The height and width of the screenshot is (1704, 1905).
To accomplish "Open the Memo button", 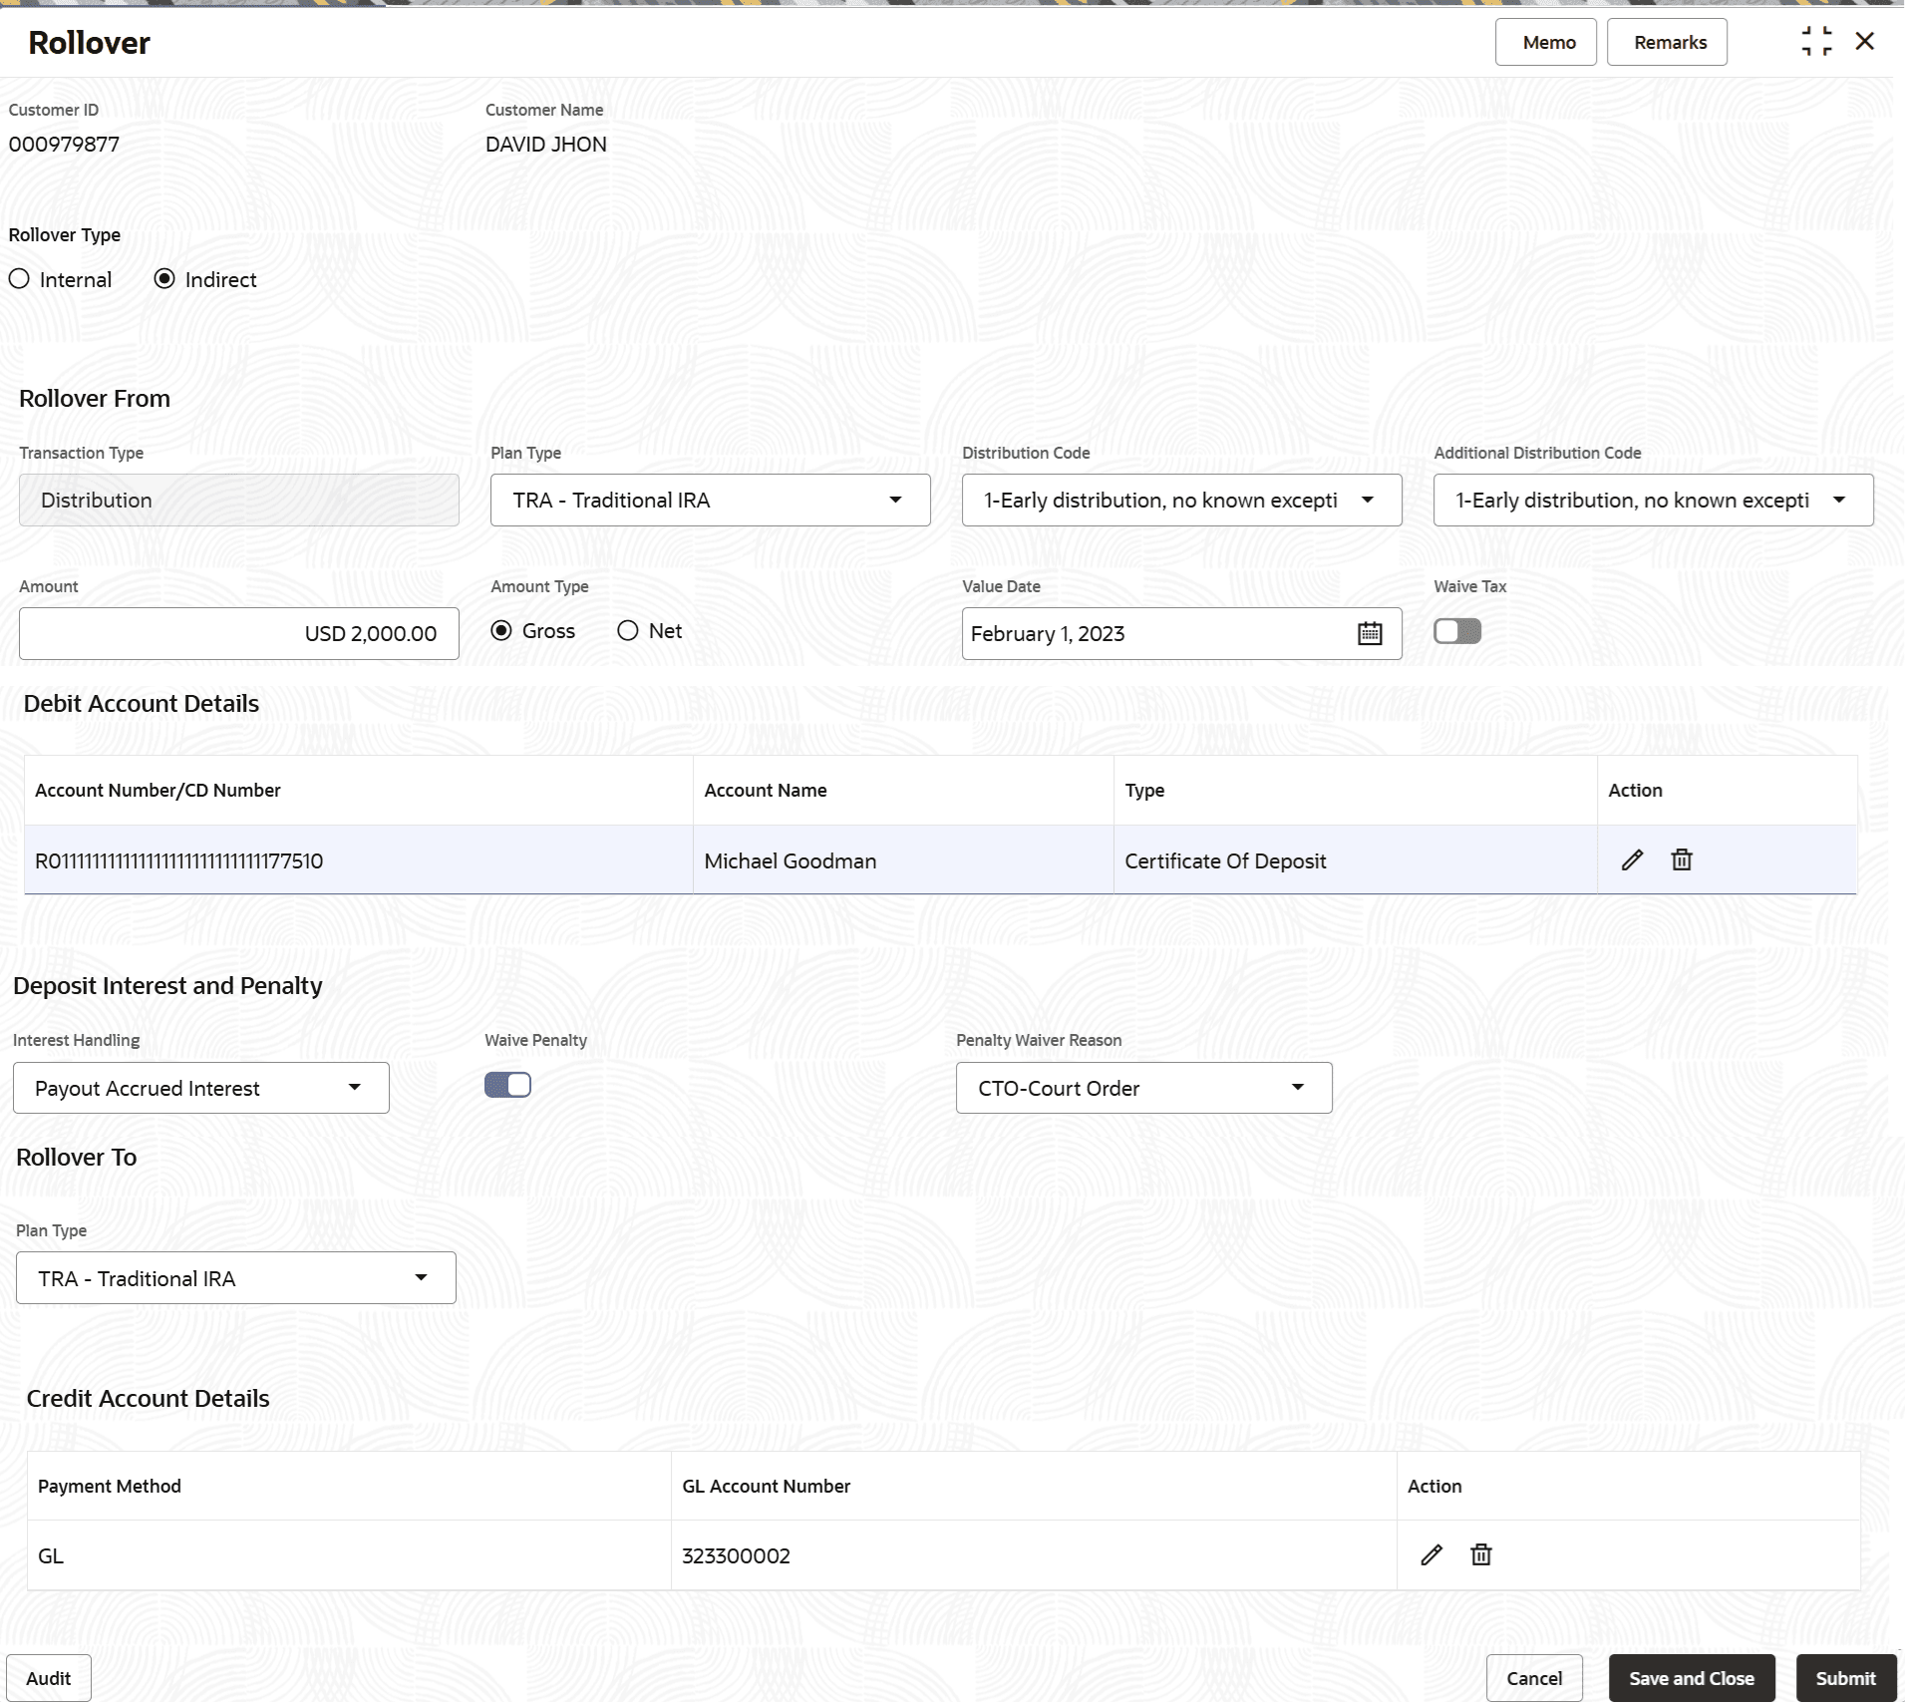I will point(1546,42).
